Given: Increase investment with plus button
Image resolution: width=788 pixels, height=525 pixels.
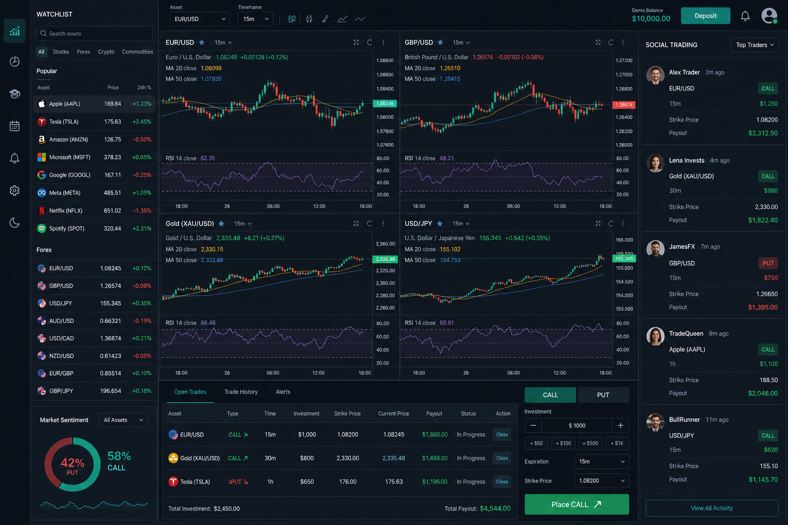Looking at the screenshot, I should (620, 426).
